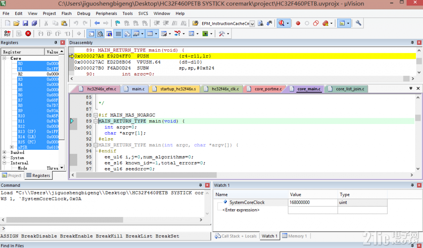Open the EFM_InstructionCacheCmd find dropdown

[252, 24]
